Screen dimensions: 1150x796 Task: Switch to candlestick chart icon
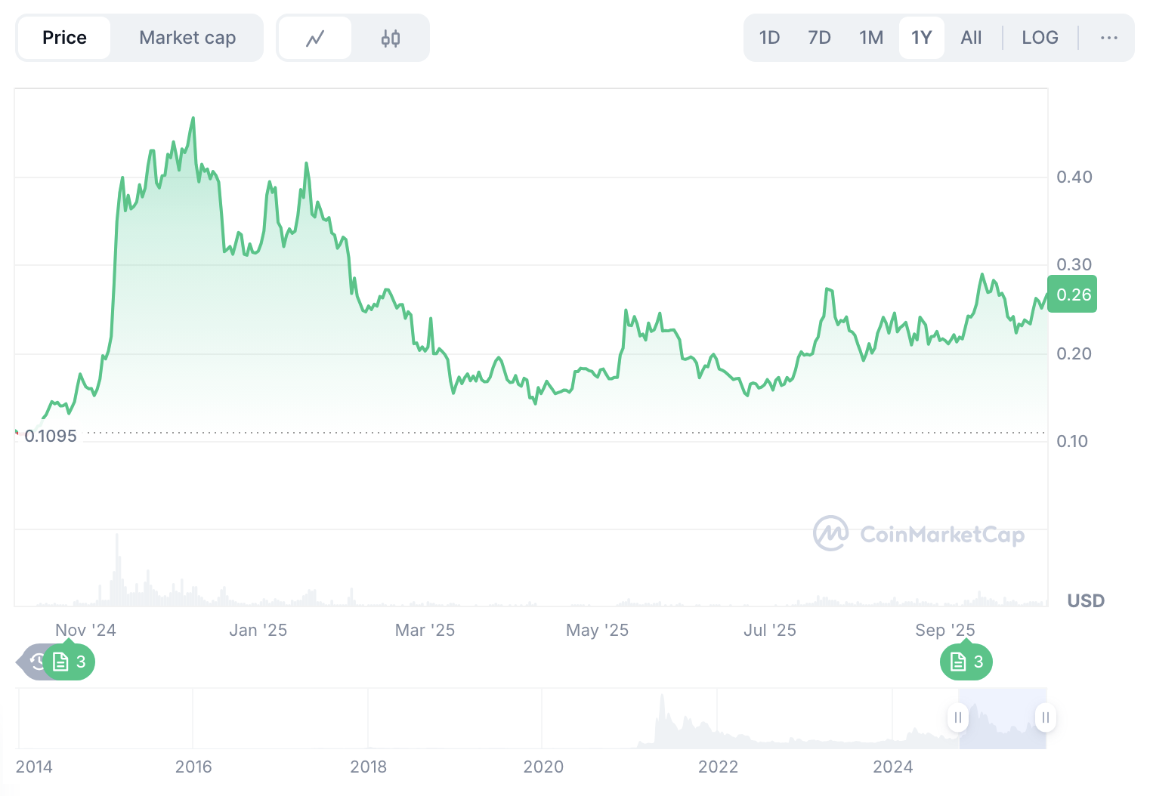[391, 38]
